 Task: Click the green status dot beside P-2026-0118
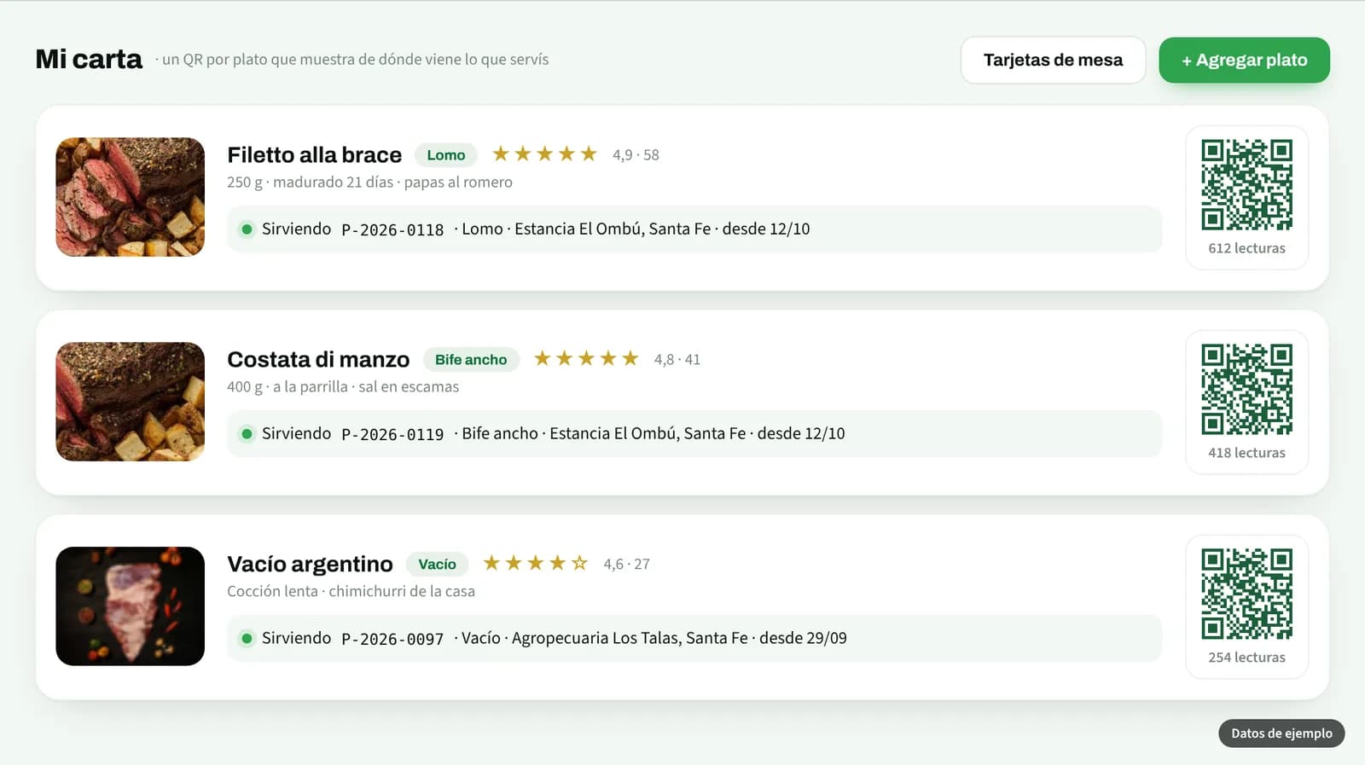(x=247, y=229)
